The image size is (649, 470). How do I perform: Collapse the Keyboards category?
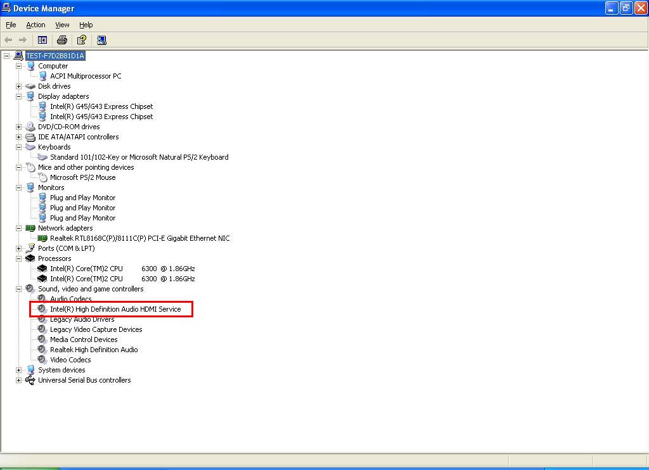click(18, 148)
